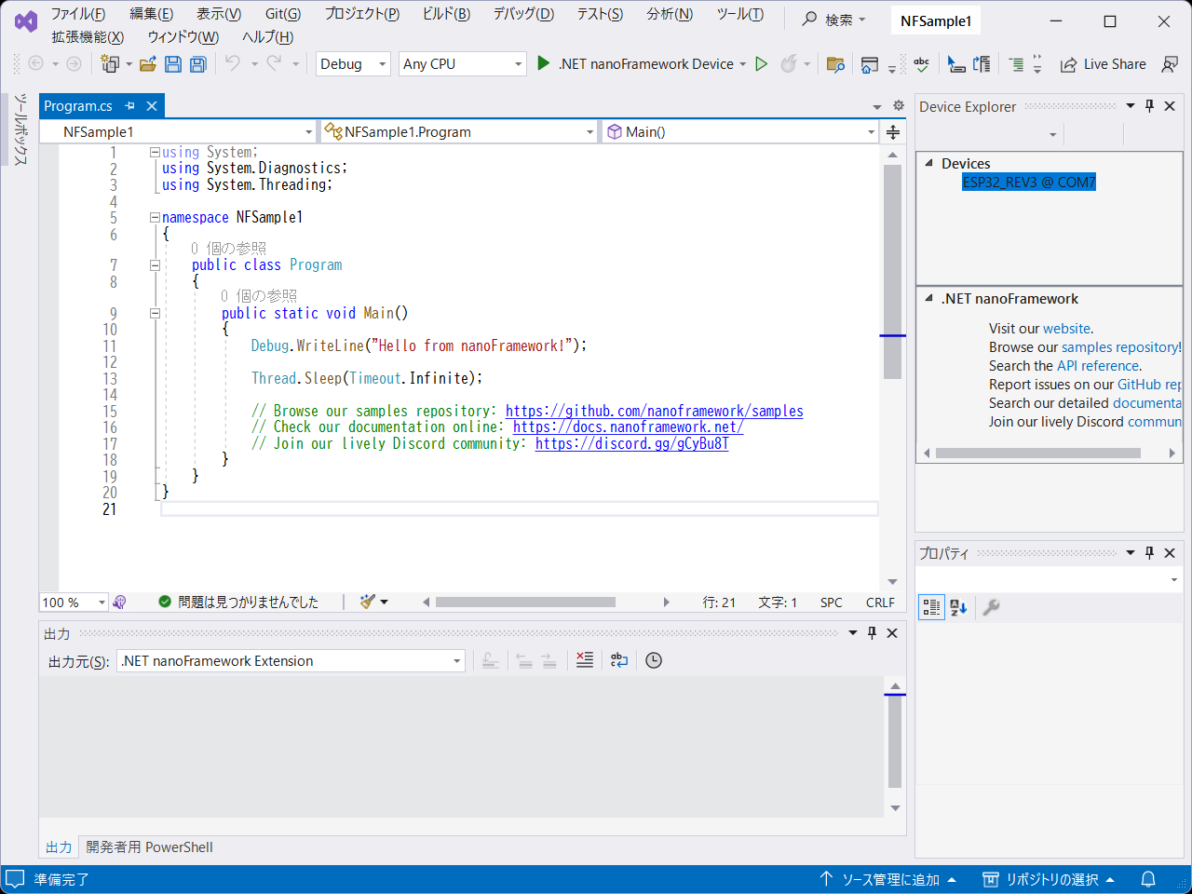Collapse the Main method code block
The width and height of the screenshot is (1192, 894).
(x=155, y=314)
